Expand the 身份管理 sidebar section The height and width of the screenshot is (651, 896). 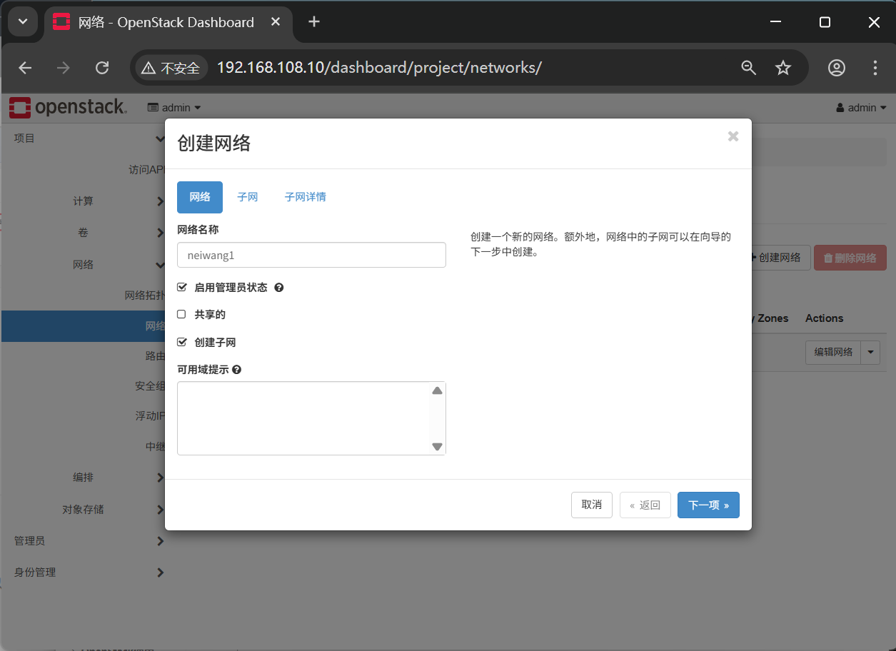[x=83, y=572]
